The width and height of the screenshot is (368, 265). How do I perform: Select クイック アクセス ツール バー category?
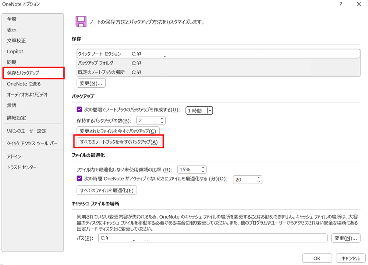point(33,143)
